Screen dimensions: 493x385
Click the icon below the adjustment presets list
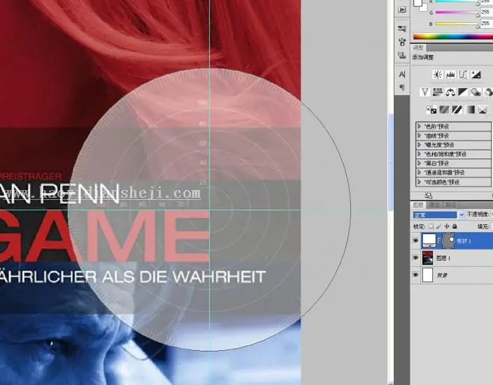429,196
